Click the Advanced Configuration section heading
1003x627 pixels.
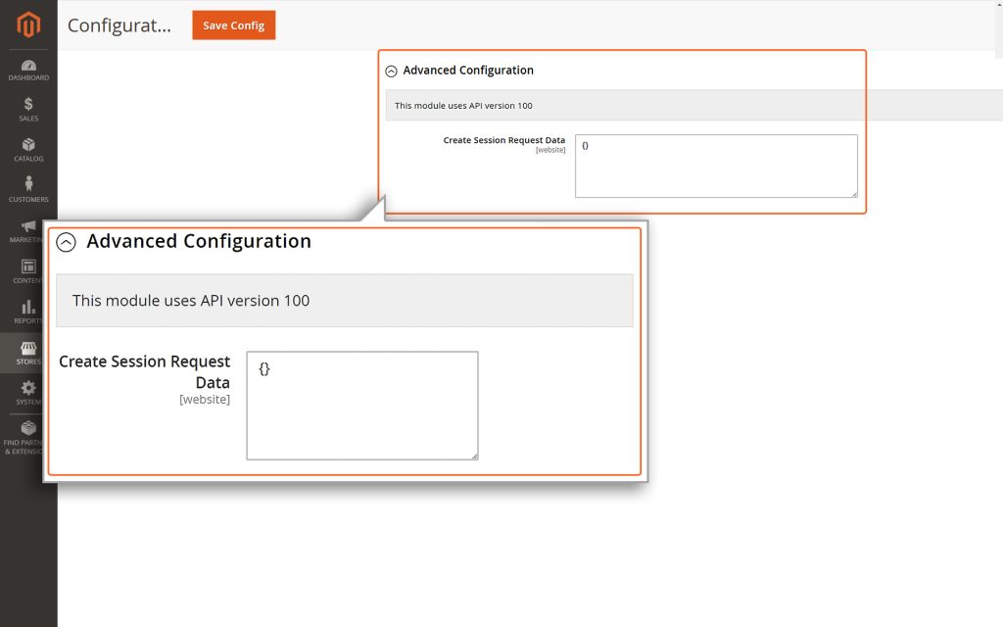click(199, 241)
